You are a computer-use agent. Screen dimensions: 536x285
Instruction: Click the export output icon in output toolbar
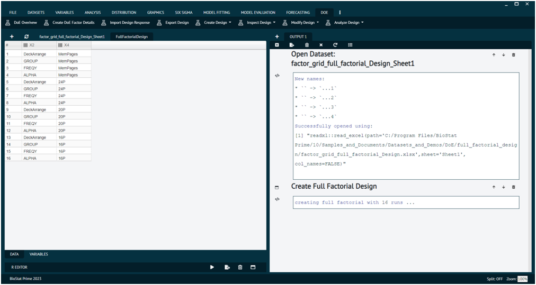coord(292,45)
